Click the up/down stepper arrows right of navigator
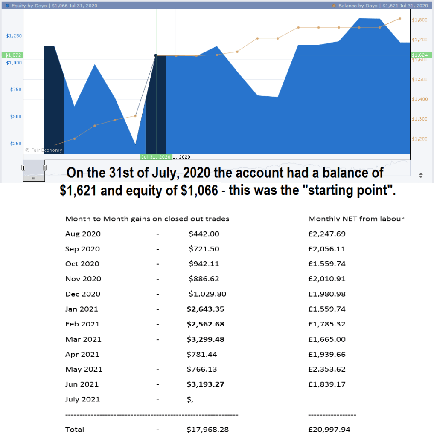The width and height of the screenshot is (434, 436). [421, 175]
